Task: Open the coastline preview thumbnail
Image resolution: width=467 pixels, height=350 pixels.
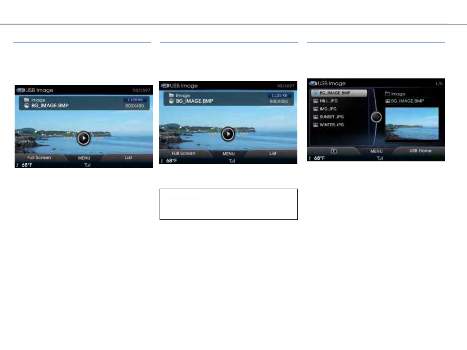Action: (x=412, y=124)
